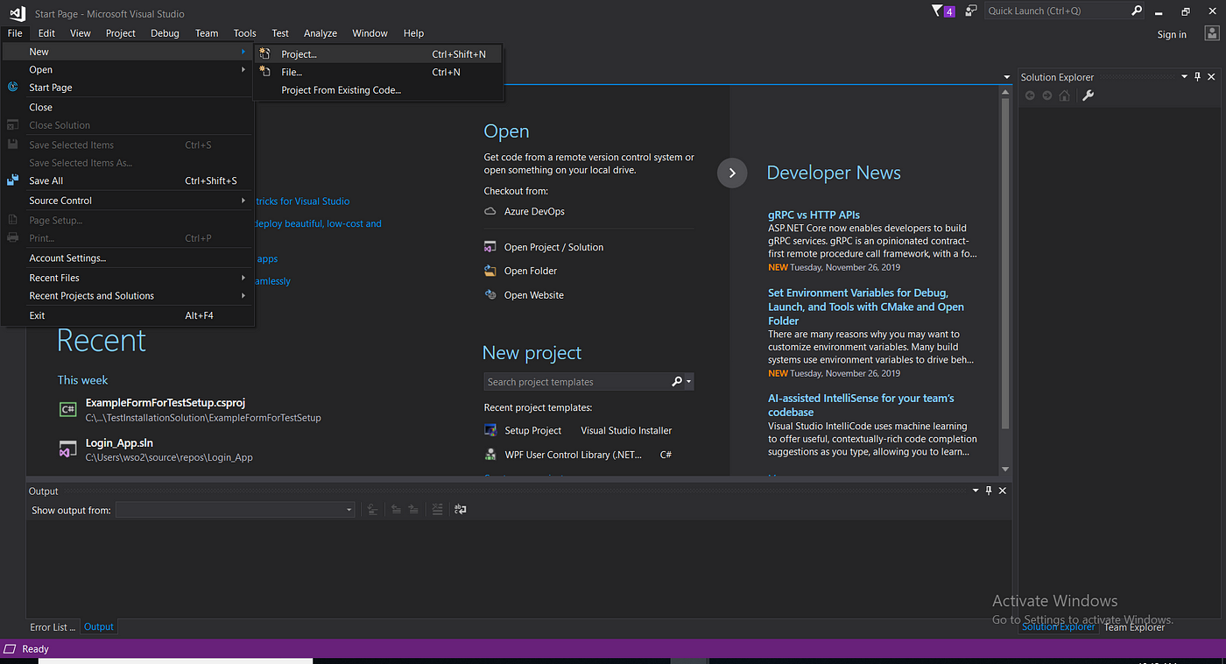Image resolution: width=1226 pixels, height=664 pixels.
Task: Select New > File... menu entry
Action: click(x=378, y=72)
